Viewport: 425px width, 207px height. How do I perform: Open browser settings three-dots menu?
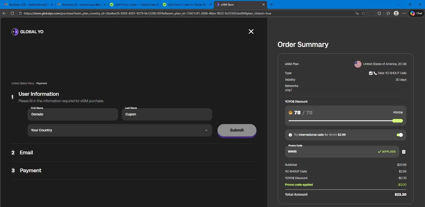[x=404, y=13]
